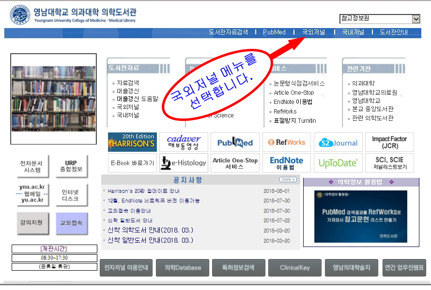Click the RefWorks logo banner
Screen dimensions: 431x290
pyautogui.click(x=286, y=142)
